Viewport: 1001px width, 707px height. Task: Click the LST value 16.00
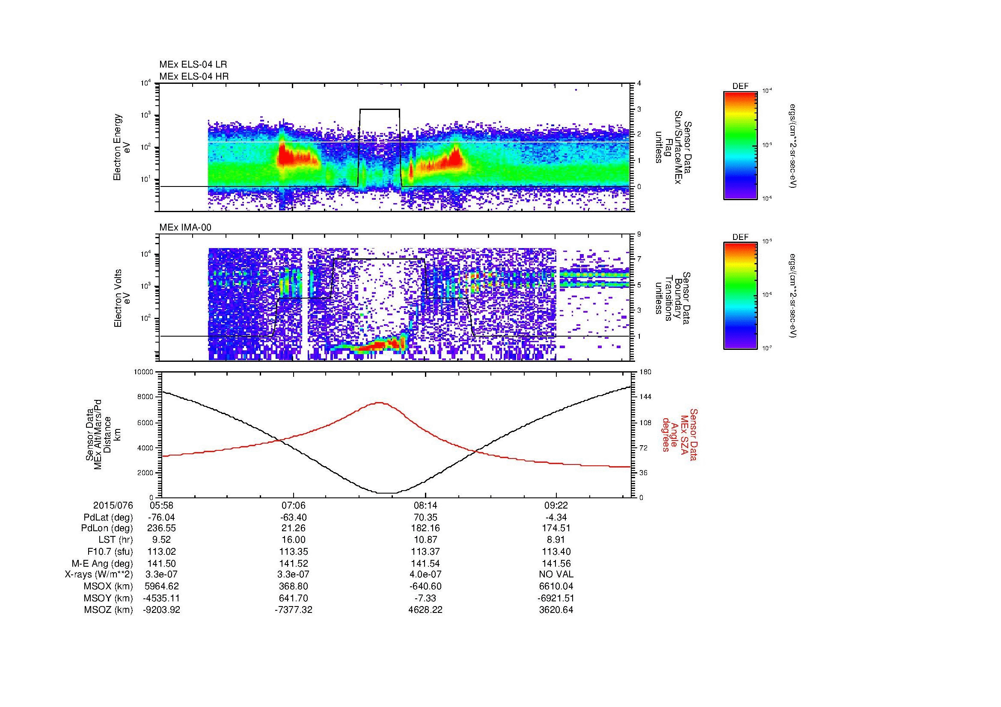coord(294,540)
